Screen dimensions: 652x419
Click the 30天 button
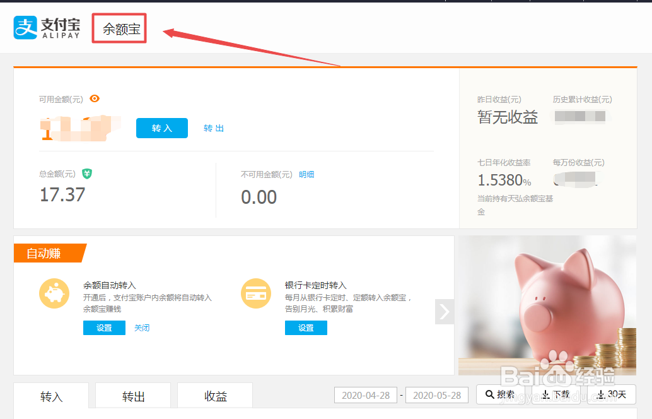coord(612,394)
